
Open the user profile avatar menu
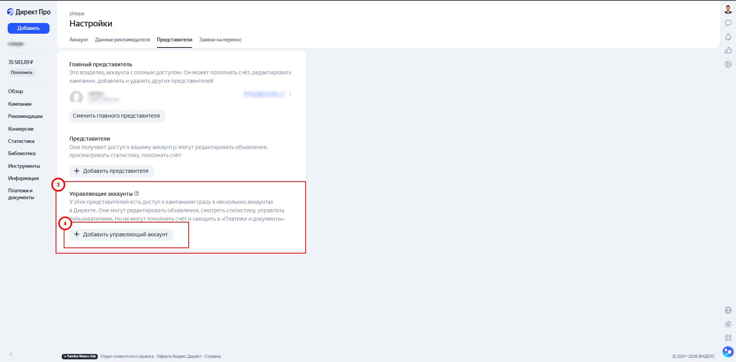tap(728, 9)
